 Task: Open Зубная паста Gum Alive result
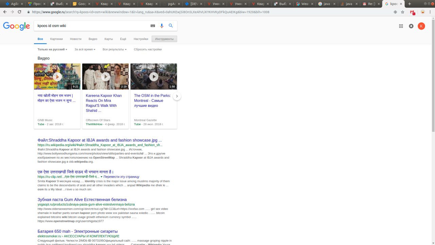click(x=82, y=199)
